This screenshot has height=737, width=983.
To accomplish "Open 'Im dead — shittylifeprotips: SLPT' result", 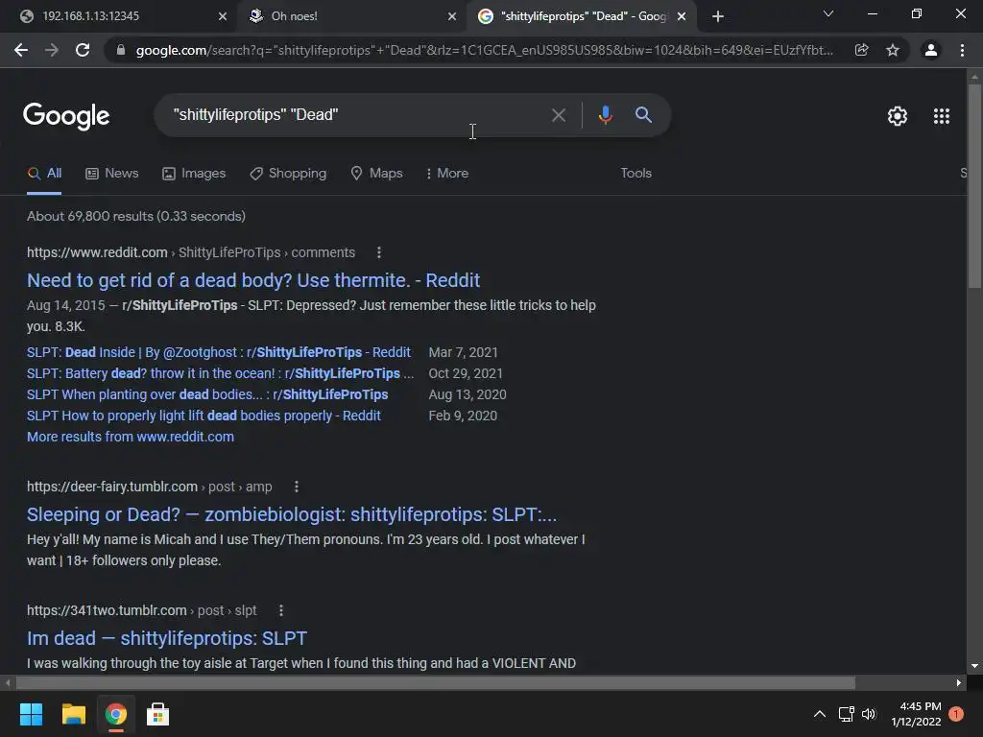I will (x=167, y=638).
